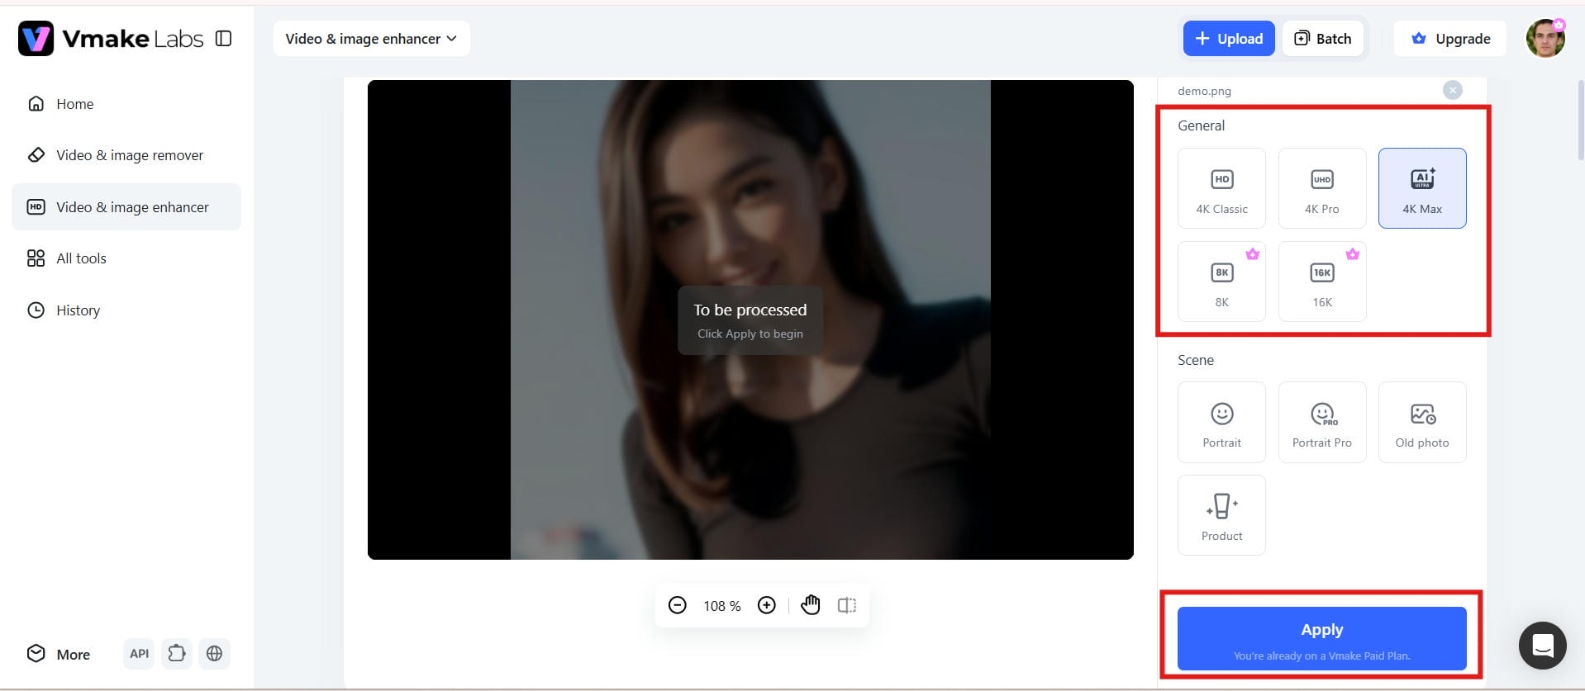Screen dimensions: 1585x691
Task: Collapse the sidebar panel icon
Action: [223, 38]
